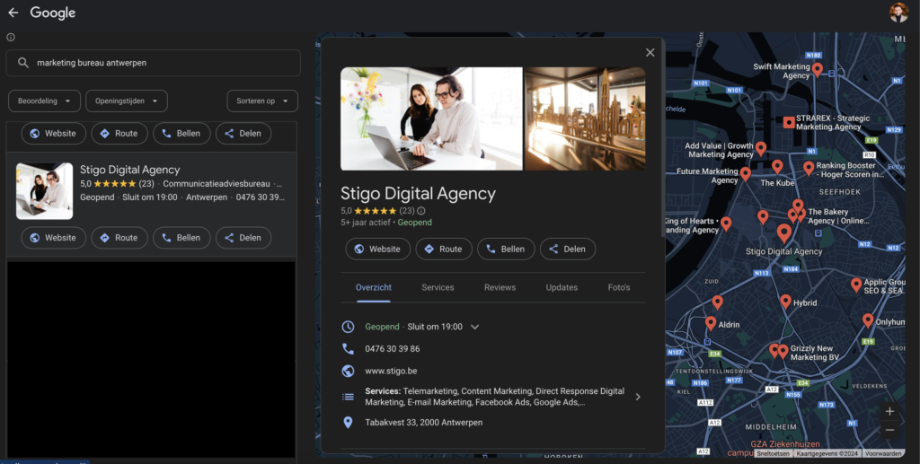The image size is (920, 464).
Task: Click the Onlyhumans map pin
Action: coord(868,320)
